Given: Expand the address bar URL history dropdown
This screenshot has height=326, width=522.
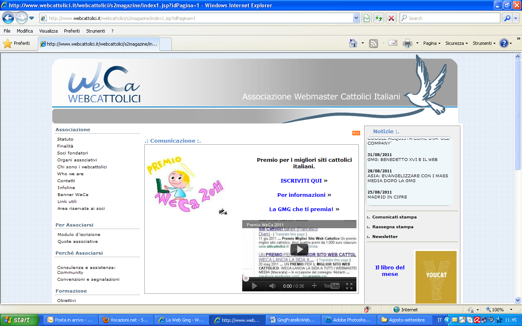Looking at the screenshot, I should pos(356,18).
